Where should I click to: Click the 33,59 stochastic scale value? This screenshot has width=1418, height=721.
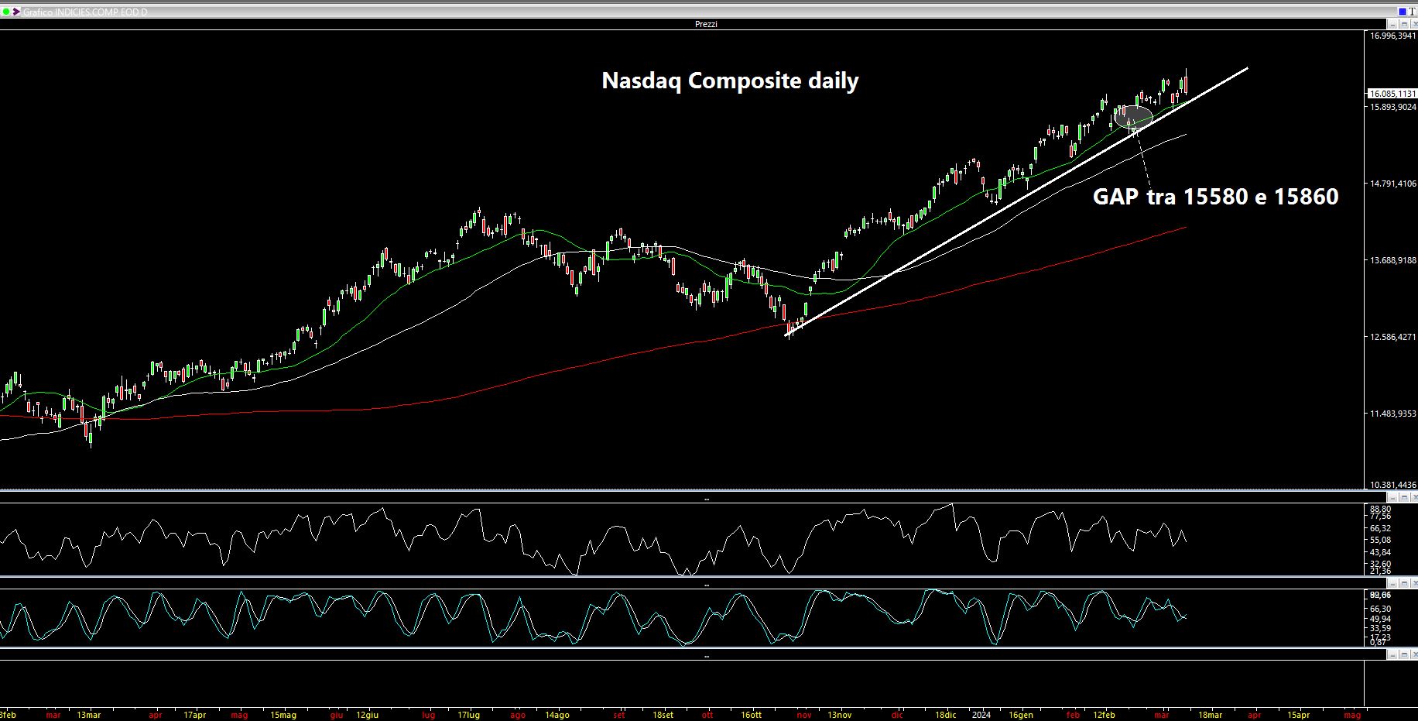click(x=1380, y=628)
